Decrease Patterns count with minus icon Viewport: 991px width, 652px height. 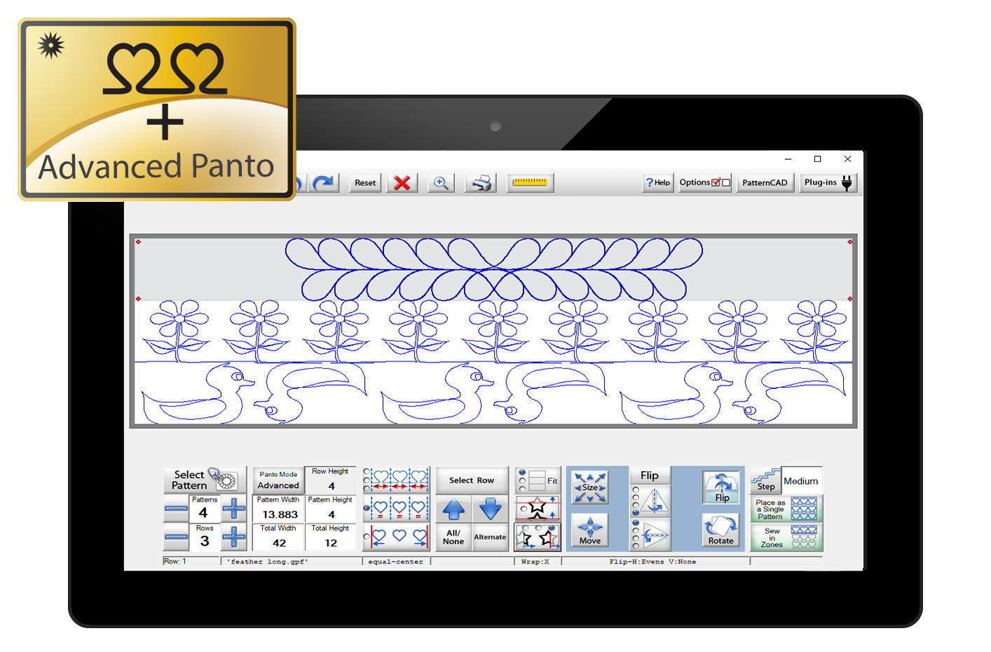[x=176, y=508]
